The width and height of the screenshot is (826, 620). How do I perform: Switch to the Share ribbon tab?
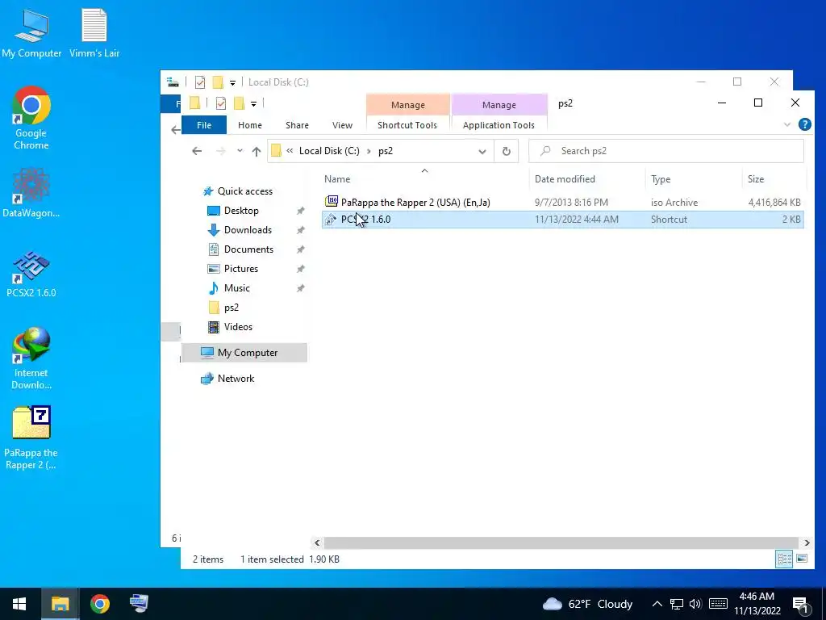click(297, 125)
